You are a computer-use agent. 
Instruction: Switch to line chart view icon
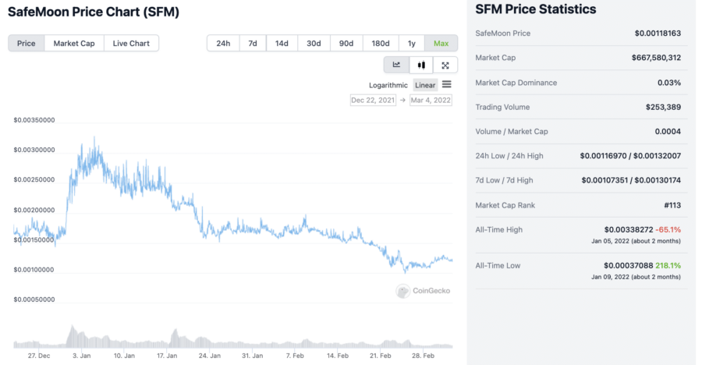[396, 66]
